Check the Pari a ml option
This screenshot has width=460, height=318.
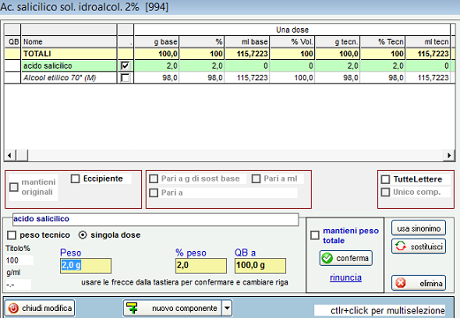coord(256,179)
